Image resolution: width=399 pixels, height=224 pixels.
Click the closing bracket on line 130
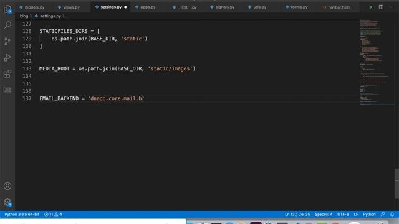coord(41,46)
